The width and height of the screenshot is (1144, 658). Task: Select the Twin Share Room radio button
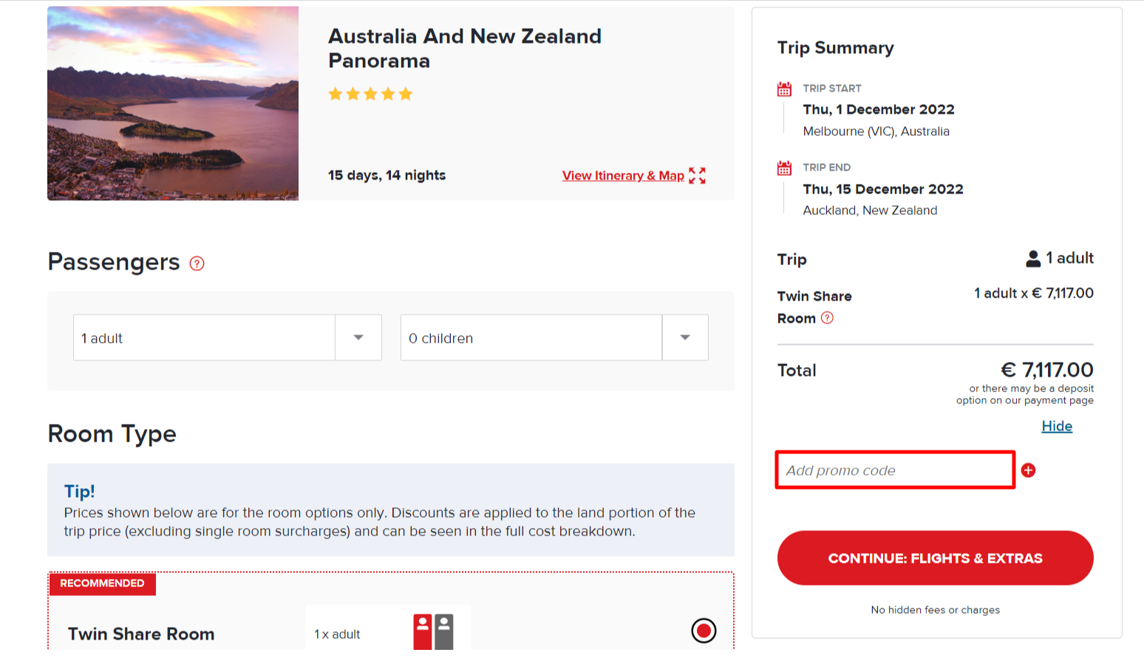coord(704,630)
